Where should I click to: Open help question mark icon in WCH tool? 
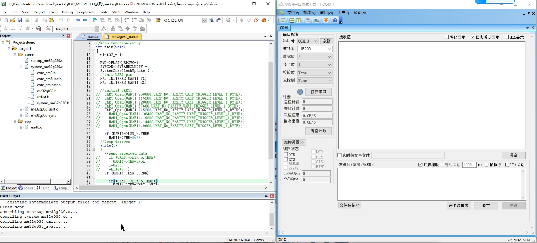[x=335, y=20]
